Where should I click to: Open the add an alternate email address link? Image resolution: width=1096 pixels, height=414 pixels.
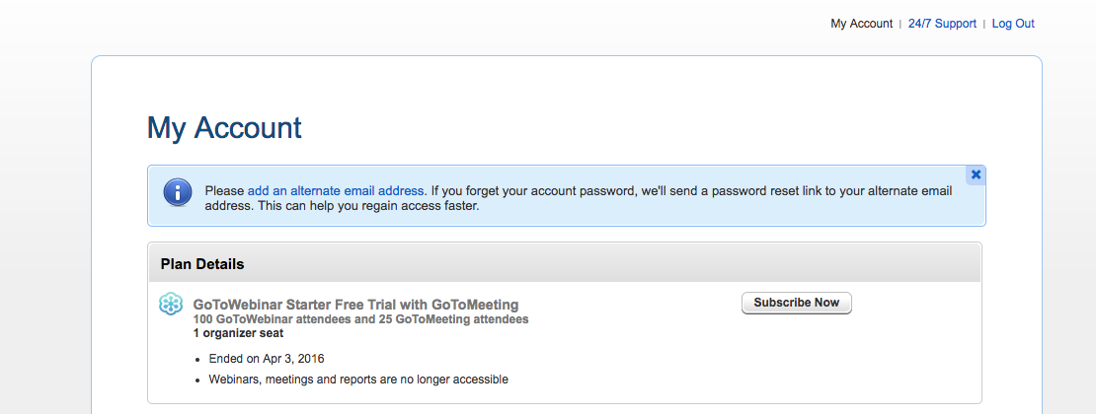click(337, 190)
